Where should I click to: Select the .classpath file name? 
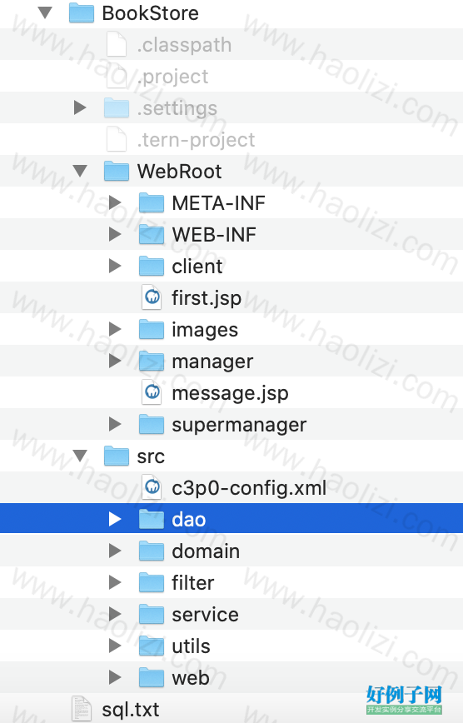pos(185,45)
